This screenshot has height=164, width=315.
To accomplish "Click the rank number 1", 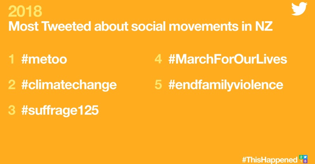I will [x=12, y=59].
